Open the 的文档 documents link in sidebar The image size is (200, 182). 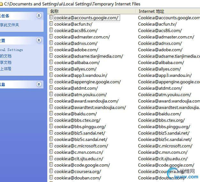(x=6, y=56)
